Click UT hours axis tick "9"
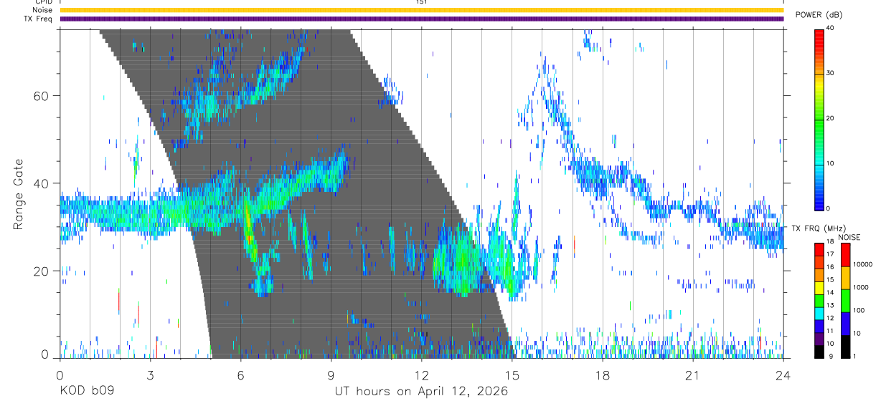881x406 pixels. (x=331, y=374)
